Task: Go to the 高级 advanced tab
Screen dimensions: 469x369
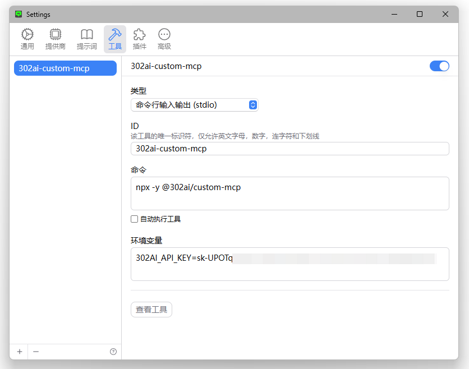Action: tap(164, 39)
